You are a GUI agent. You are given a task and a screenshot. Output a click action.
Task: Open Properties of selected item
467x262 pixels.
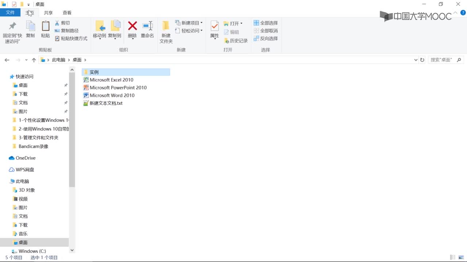point(215,29)
